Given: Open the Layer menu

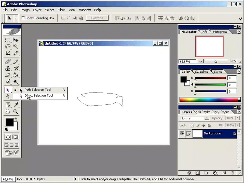Looking at the screenshot, I should coord(37,10).
